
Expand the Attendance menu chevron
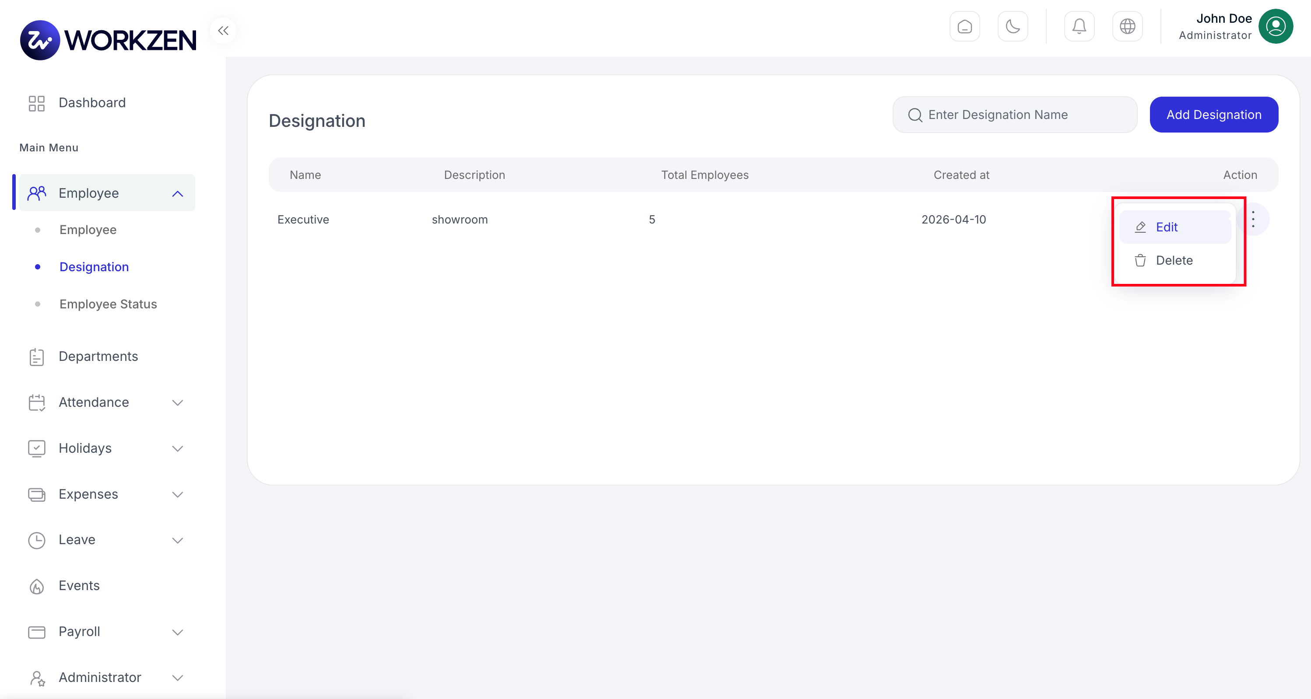coord(178,403)
